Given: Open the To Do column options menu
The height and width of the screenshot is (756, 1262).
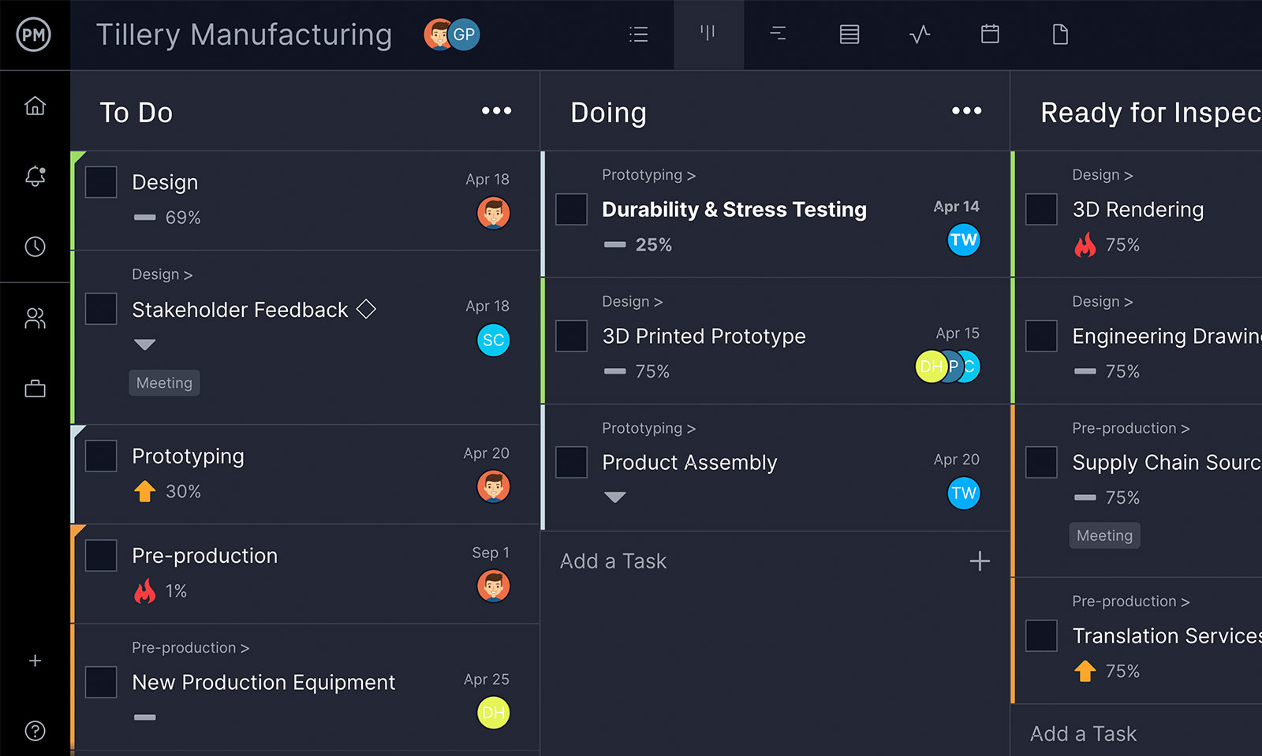Looking at the screenshot, I should click(x=496, y=110).
